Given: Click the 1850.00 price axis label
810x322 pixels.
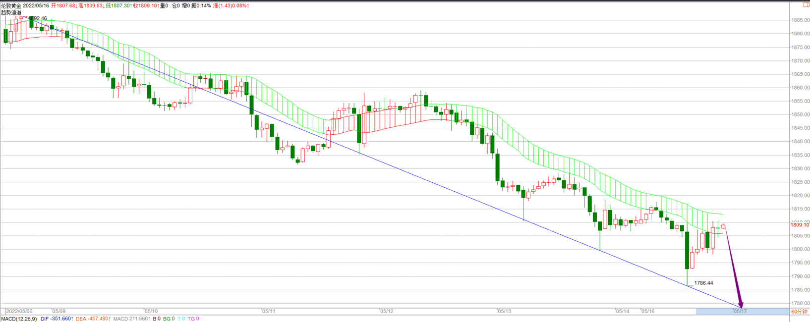Looking at the screenshot, I should [801, 114].
